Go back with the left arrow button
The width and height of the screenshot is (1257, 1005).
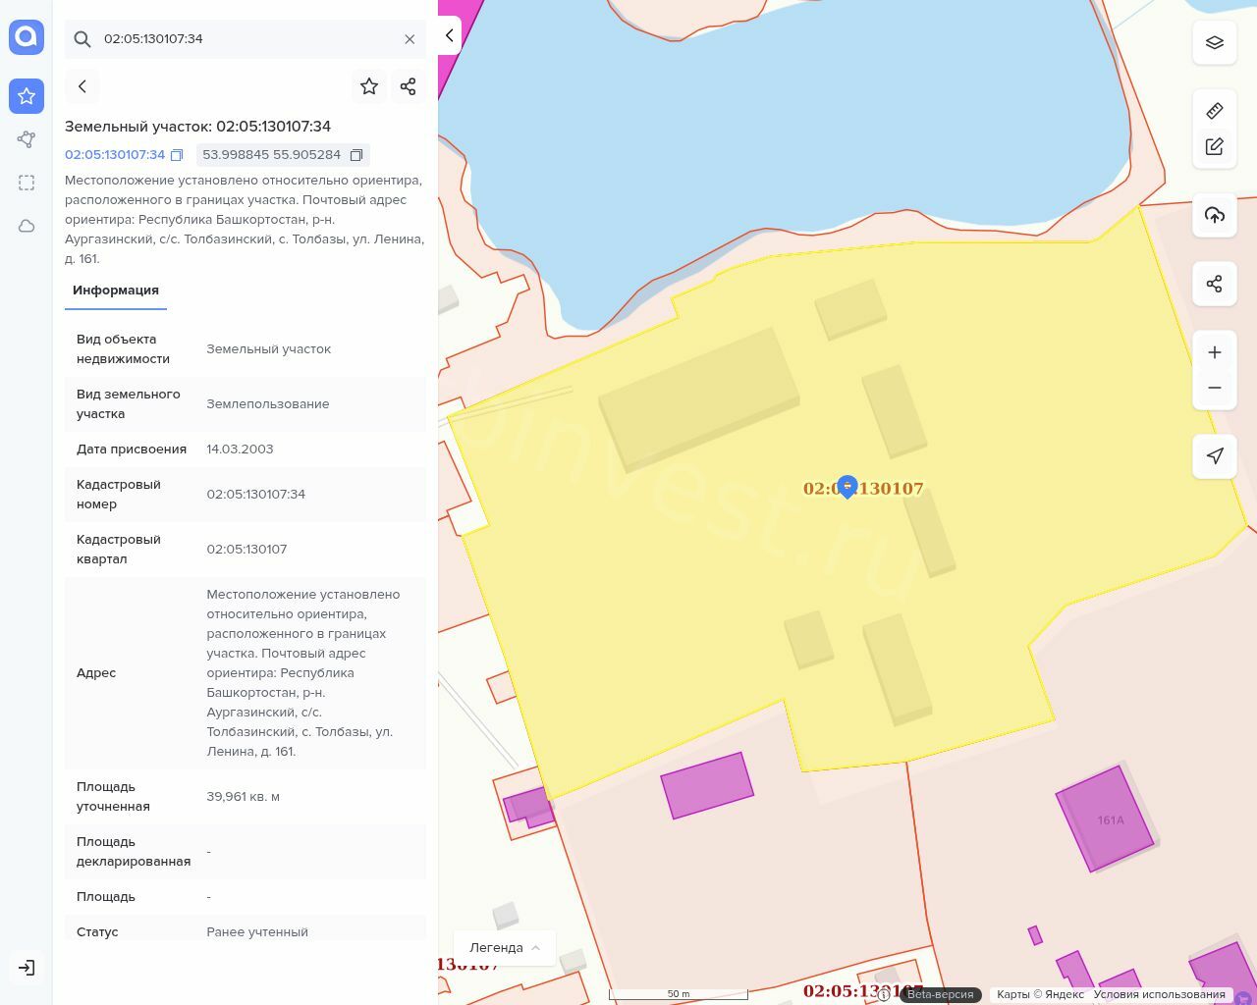pos(82,86)
